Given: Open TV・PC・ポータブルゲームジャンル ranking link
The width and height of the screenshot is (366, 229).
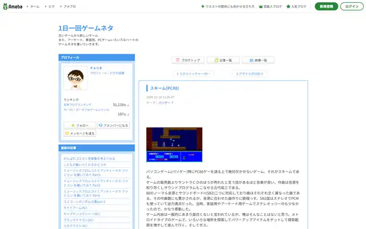Looking at the screenshot, I should coord(86,109).
